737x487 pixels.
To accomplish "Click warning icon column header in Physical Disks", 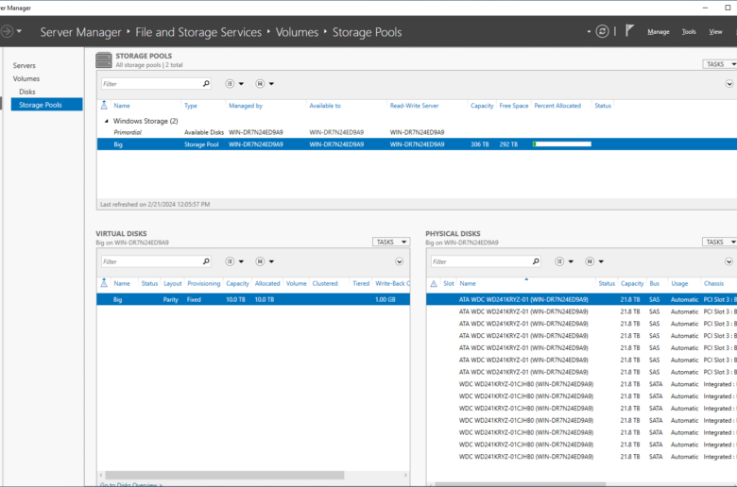I will coord(434,283).
